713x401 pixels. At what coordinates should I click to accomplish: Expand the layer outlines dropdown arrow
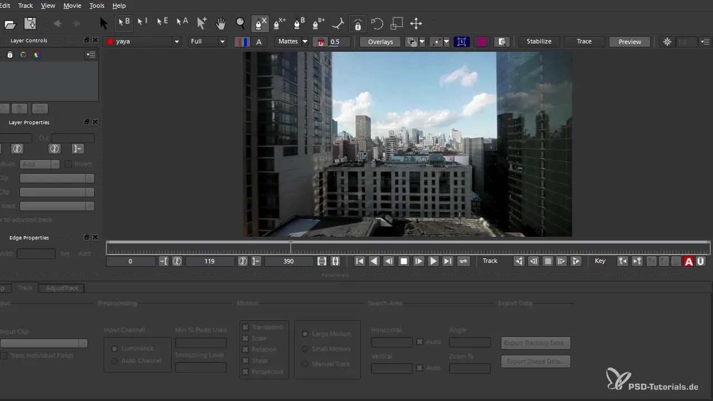point(422,42)
